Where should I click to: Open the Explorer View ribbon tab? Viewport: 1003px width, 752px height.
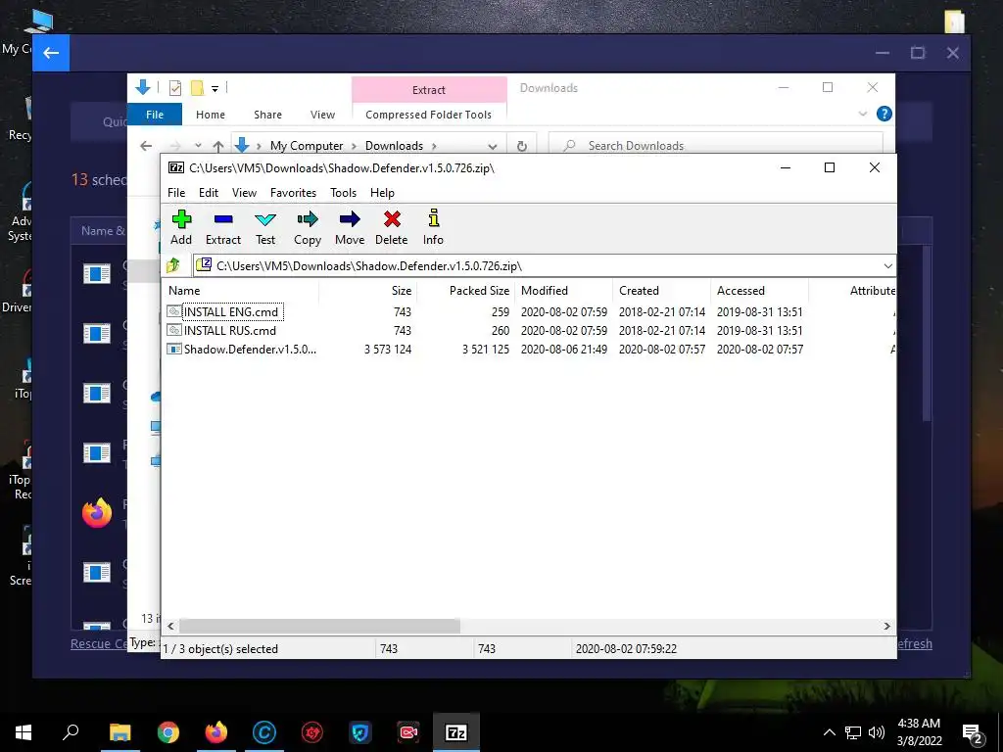322,115
